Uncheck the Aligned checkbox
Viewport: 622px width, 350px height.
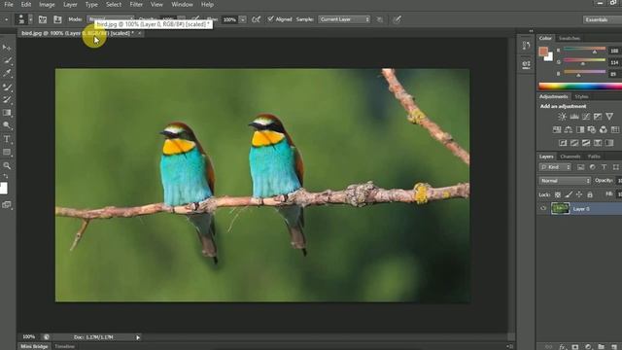[270, 19]
